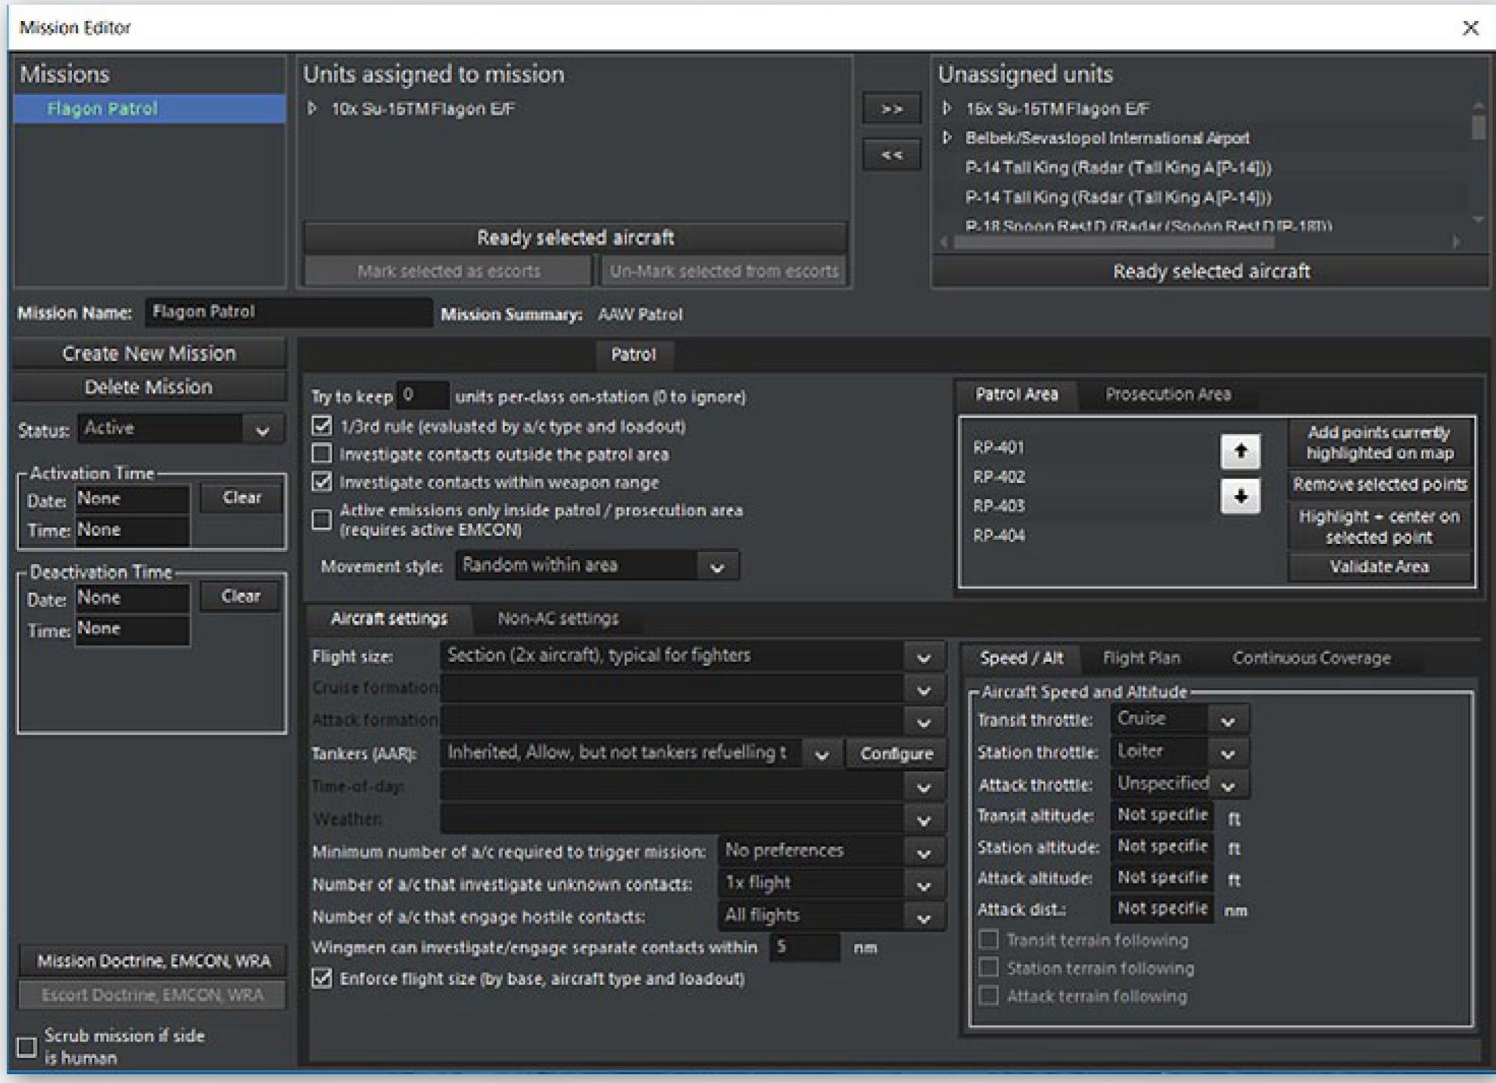
Task: Disable Enforce flight size checkbox
Action: click(x=322, y=978)
